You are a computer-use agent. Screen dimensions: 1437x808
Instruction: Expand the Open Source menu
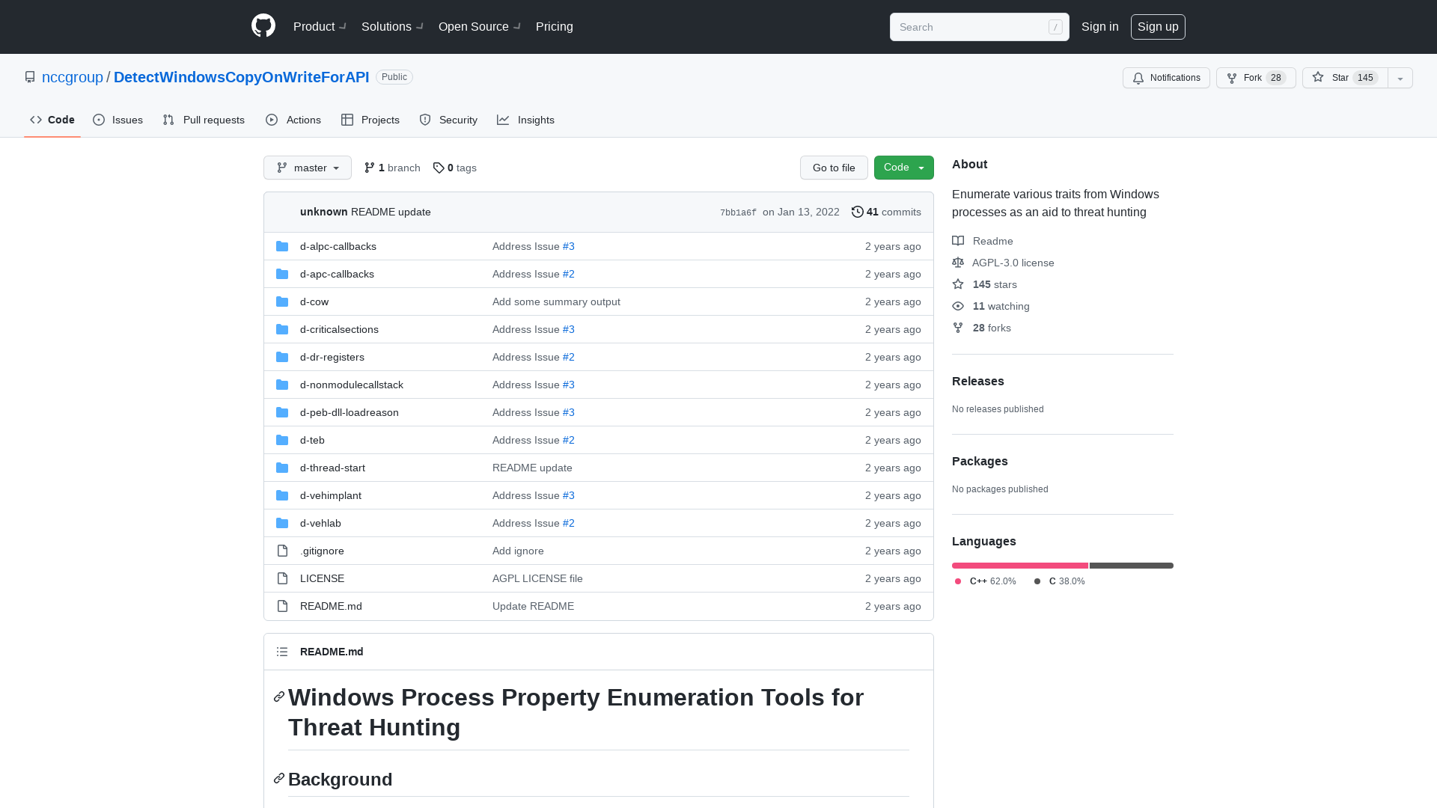point(480,26)
